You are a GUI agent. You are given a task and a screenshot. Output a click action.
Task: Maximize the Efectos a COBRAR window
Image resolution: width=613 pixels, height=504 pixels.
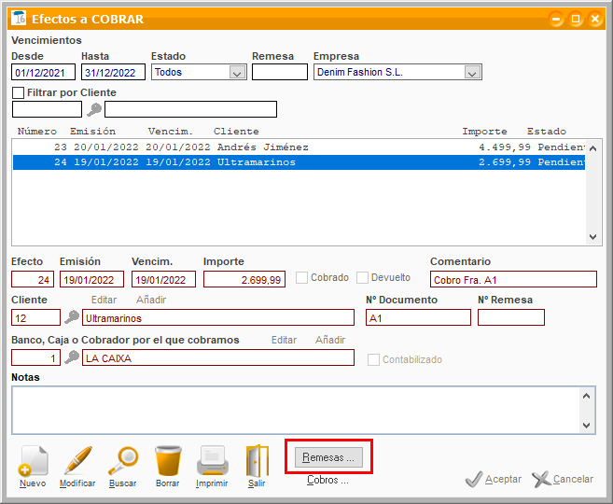[x=576, y=19]
